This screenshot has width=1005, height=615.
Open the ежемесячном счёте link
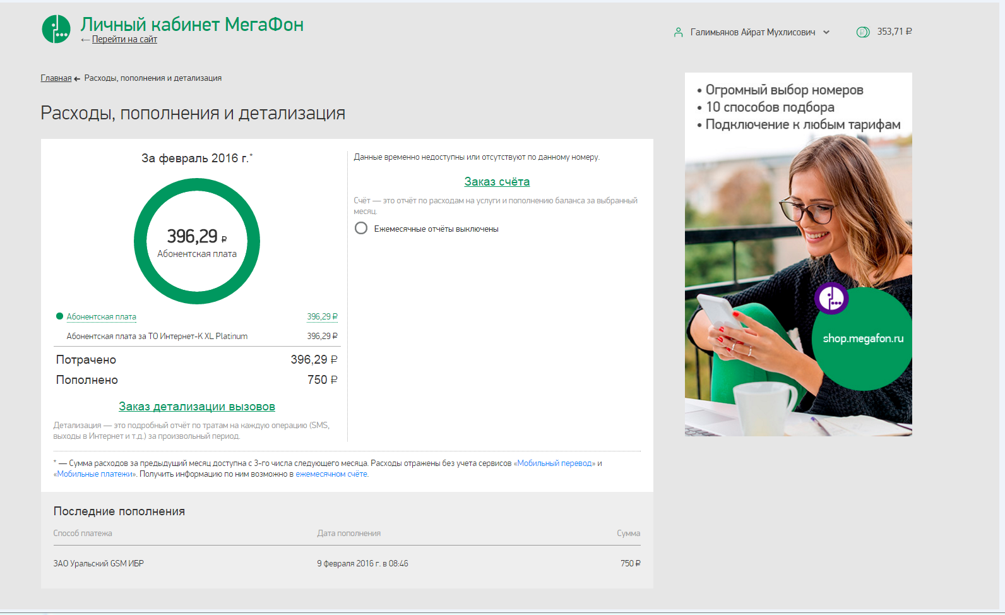tap(331, 474)
